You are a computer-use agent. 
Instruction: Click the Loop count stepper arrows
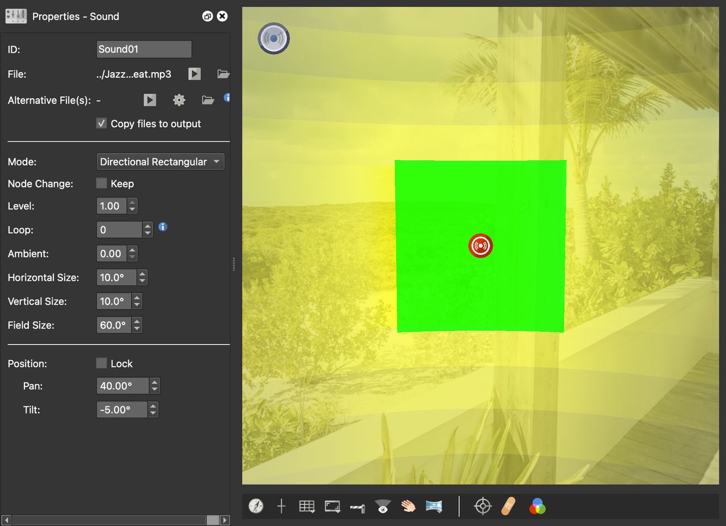pos(147,230)
